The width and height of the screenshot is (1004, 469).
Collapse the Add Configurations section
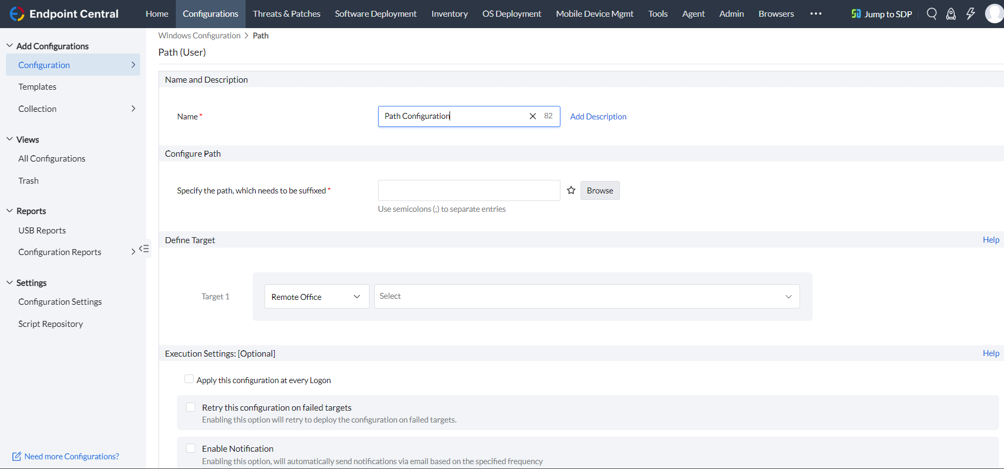[9, 45]
